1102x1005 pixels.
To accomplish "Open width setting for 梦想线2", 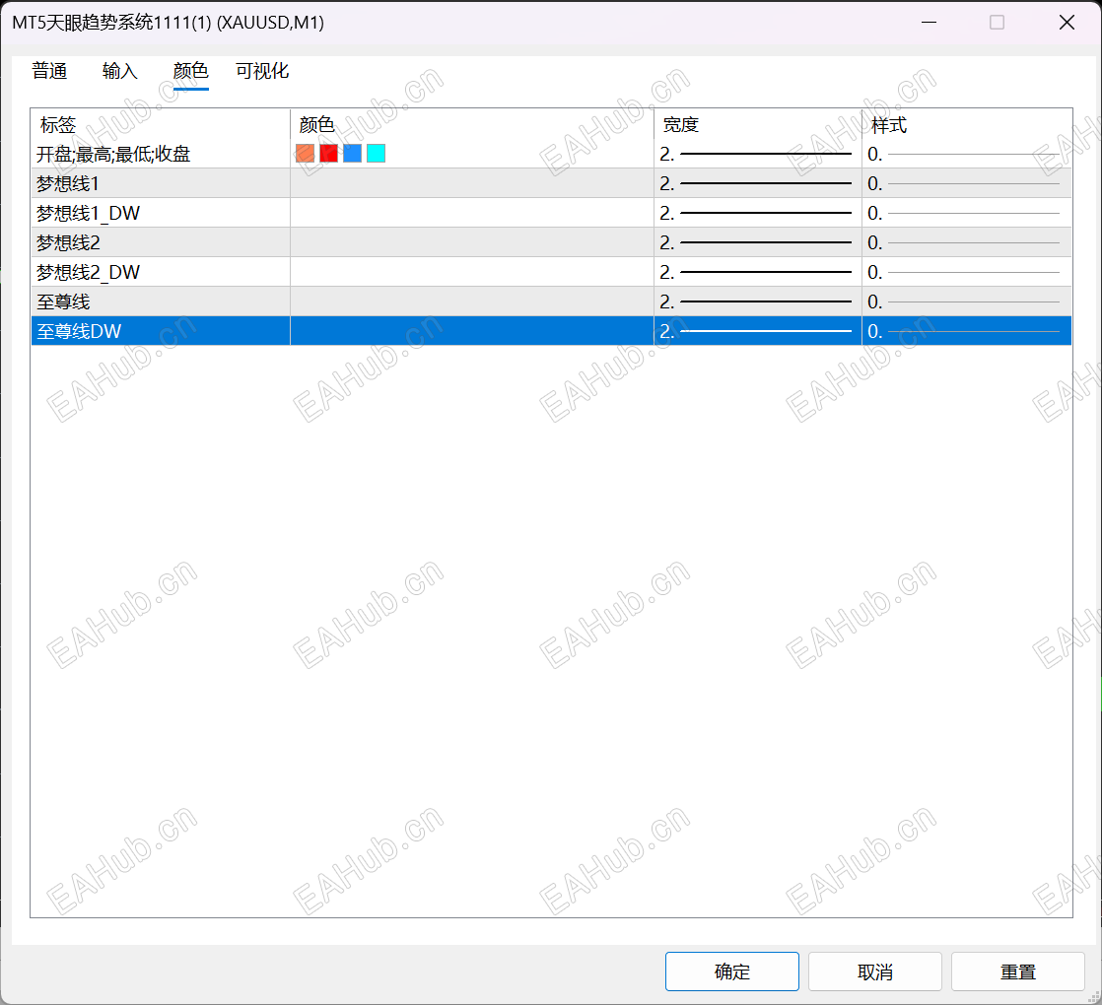I will click(x=758, y=242).
